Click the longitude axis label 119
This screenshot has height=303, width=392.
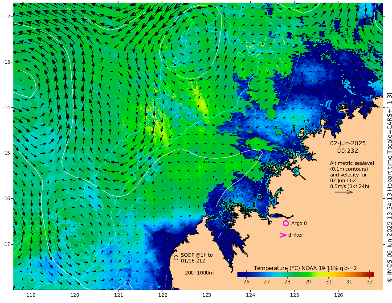[x=31, y=295]
